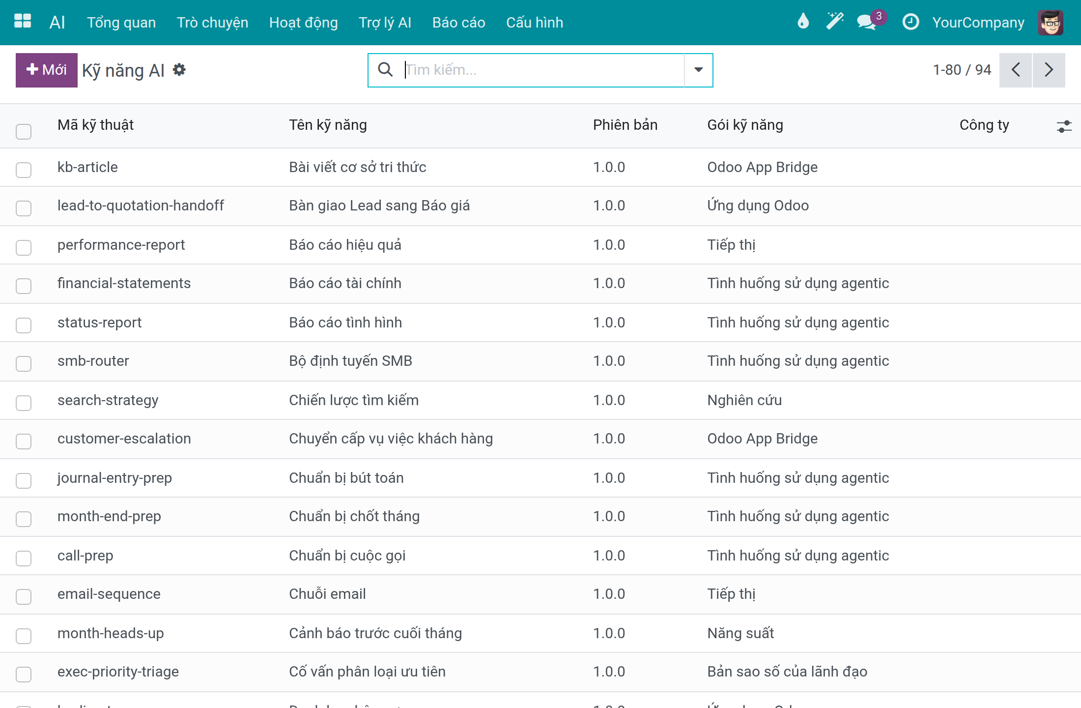Check the performance-report row checkbox
The height and width of the screenshot is (708, 1081).
[24, 247]
